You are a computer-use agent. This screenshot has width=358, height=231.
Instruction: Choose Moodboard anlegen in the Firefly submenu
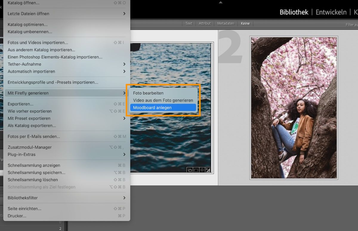163,108
